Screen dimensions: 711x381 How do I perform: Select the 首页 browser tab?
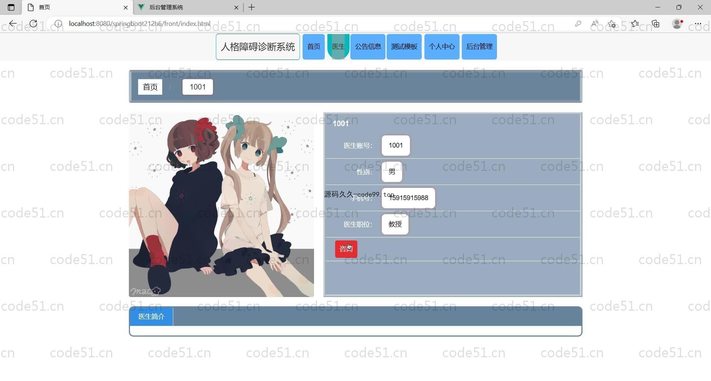(x=77, y=7)
